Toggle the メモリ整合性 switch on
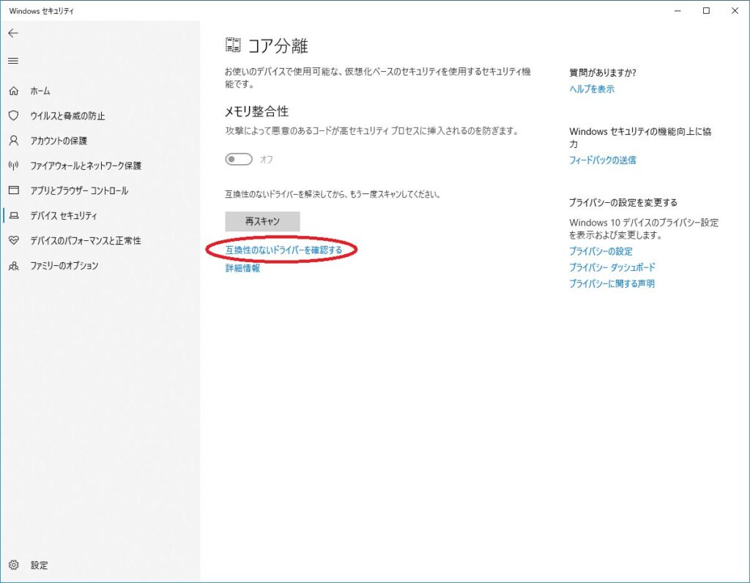This screenshot has width=750, height=583. [x=239, y=159]
